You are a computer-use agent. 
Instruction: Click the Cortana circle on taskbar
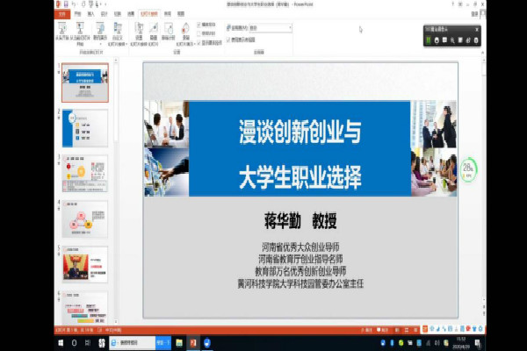(x=75, y=343)
